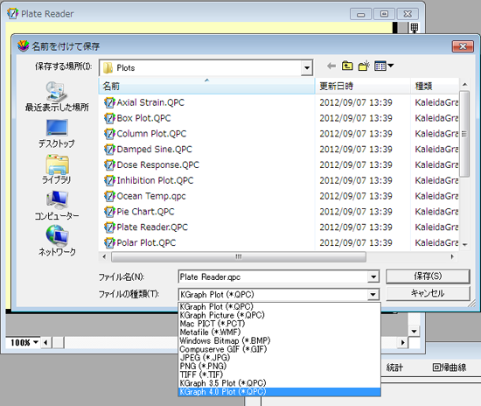The height and width of the screenshot is (406, 481).
Task: Select デスクトップ in places bar
Action: point(57,133)
